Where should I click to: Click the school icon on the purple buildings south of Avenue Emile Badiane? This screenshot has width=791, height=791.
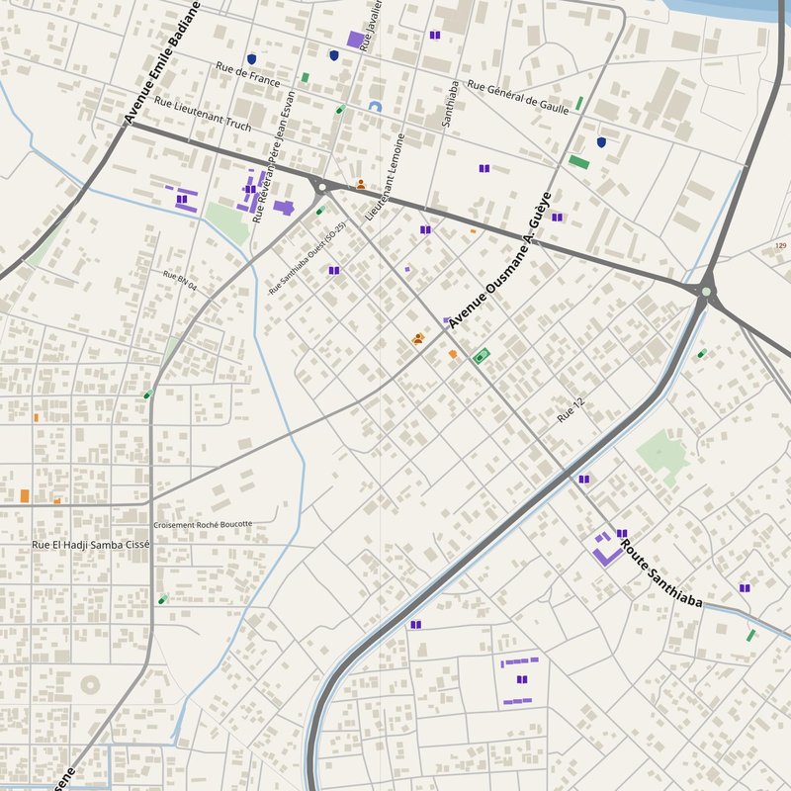coord(182,200)
